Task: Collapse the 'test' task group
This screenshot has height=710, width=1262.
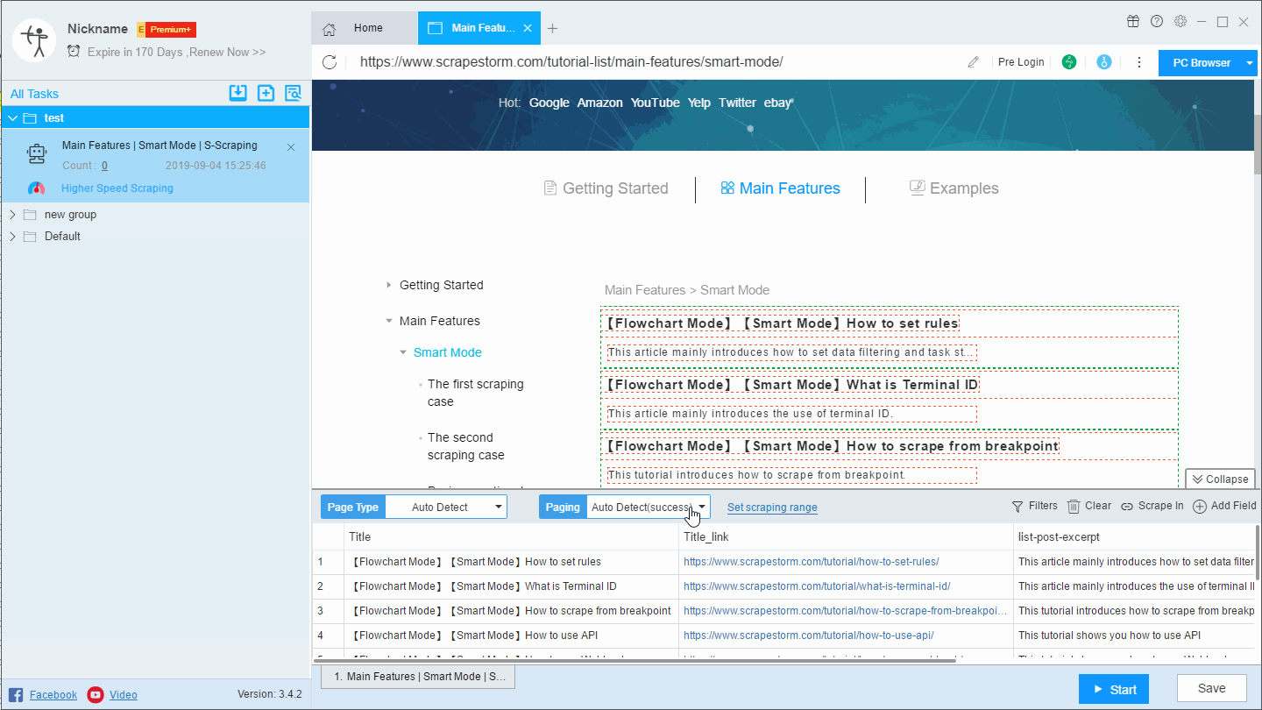Action: (x=13, y=118)
